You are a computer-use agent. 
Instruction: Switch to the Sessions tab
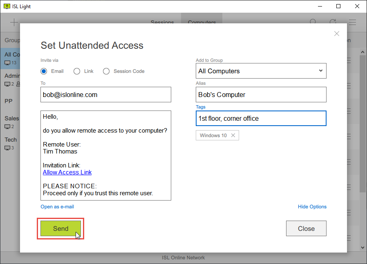point(162,23)
